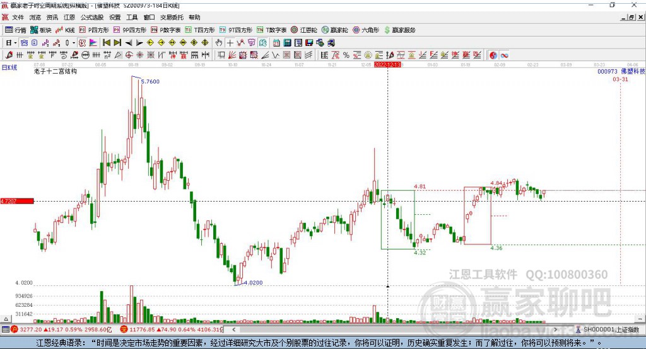Click the 日K线 label
Viewport: 646px width, 349px height.
pos(9,67)
